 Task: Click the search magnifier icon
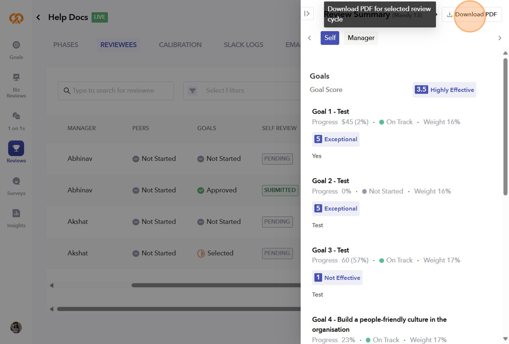point(67,90)
